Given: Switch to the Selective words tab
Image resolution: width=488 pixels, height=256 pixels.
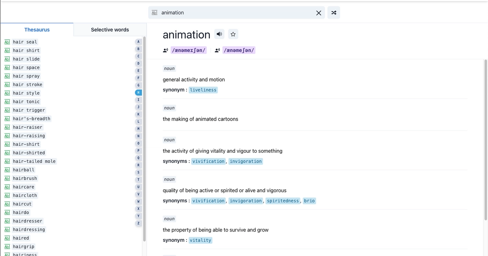Looking at the screenshot, I should (109, 29).
